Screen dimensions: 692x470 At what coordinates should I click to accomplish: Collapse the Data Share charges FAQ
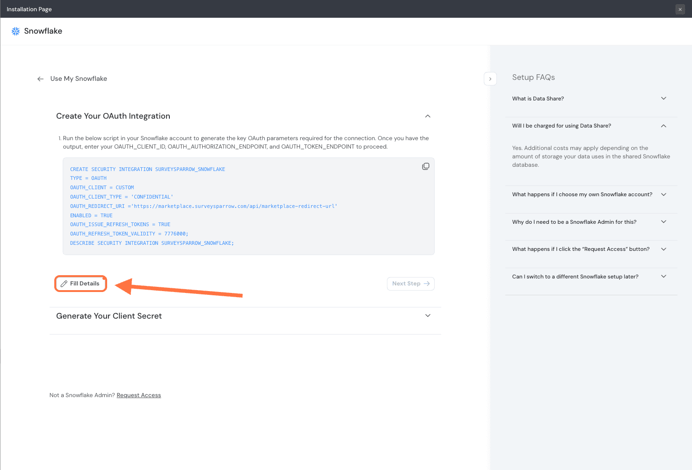[663, 126]
